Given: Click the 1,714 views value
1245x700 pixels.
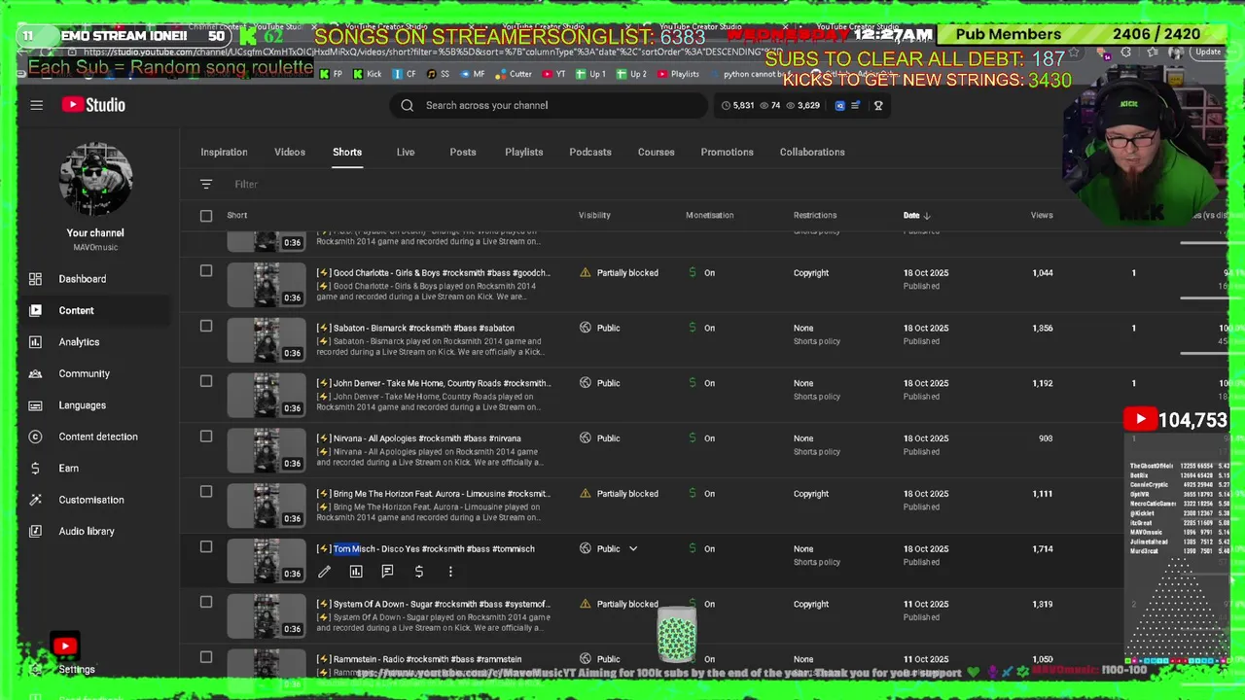Looking at the screenshot, I should pyautogui.click(x=1042, y=549).
